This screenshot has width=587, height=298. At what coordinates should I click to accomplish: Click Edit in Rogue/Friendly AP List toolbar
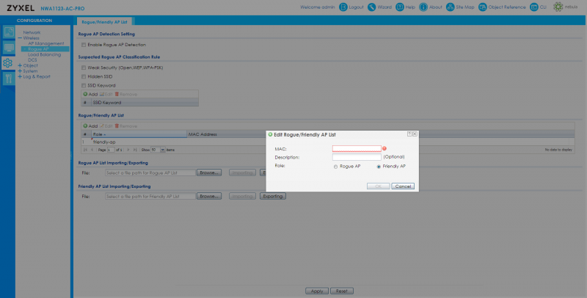click(106, 126)
